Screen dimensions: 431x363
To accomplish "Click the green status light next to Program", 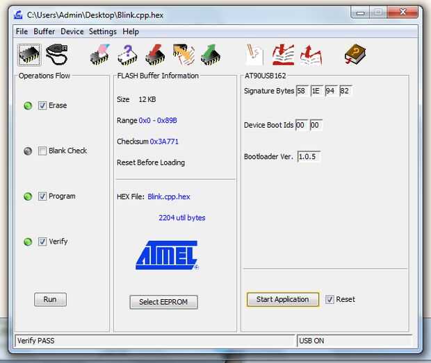I will click(x=28, y=196).
